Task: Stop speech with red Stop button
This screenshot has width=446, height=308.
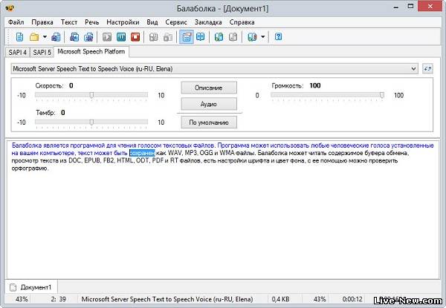Action: coord(135,36)
